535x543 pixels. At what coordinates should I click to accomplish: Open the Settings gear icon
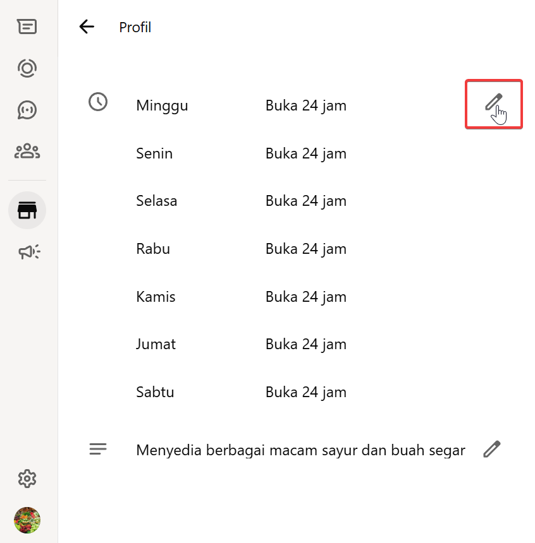pos(27,479)
